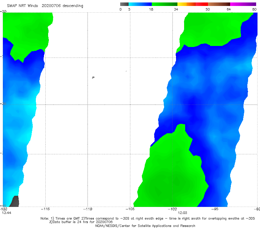260x228 pixels.
Task: Click the gray 0-5 color bar segment
Action: 124,4
